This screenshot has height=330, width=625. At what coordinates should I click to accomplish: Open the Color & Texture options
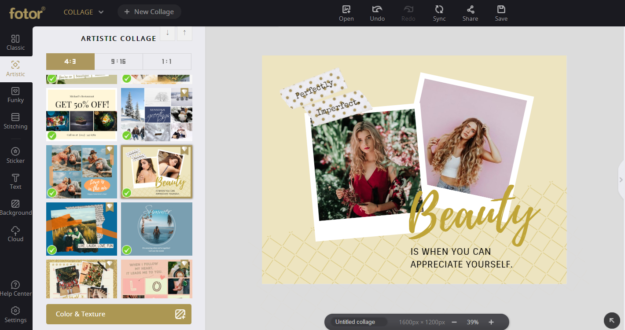(119, 314)
